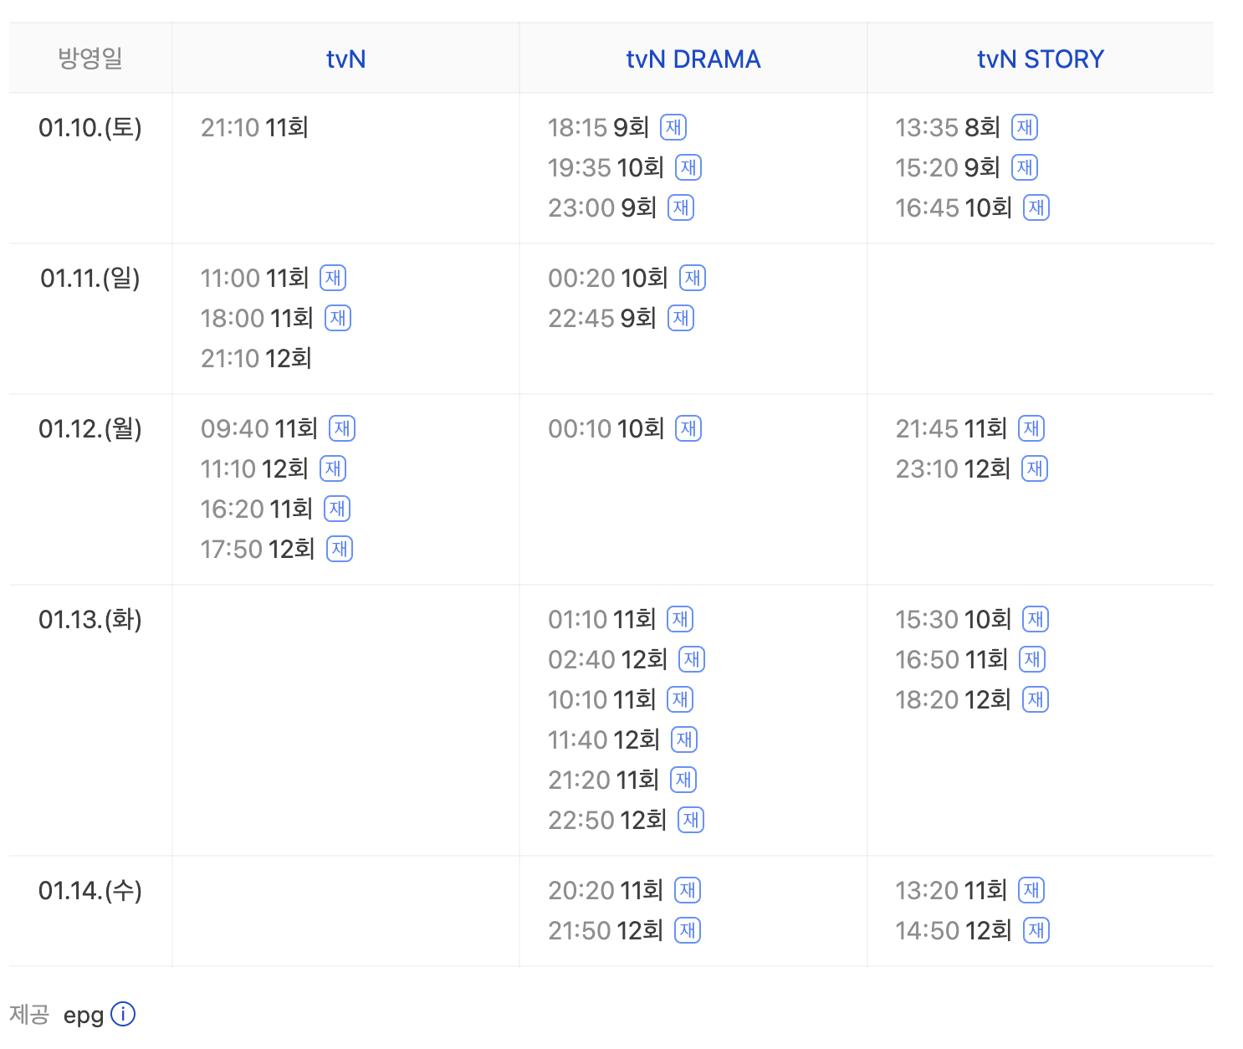Click rerun badge beside 23:10 12회
Screen dimensions: 1243x1049
1035,468
